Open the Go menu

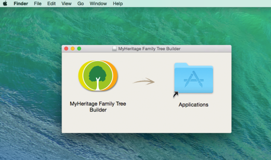click(x=81, y=3)
